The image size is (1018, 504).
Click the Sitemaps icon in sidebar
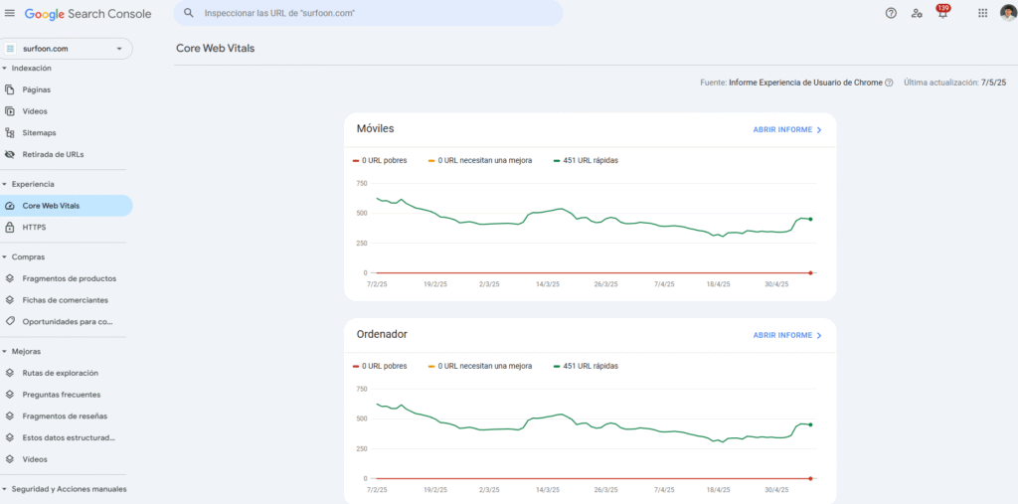pos(10,133)
